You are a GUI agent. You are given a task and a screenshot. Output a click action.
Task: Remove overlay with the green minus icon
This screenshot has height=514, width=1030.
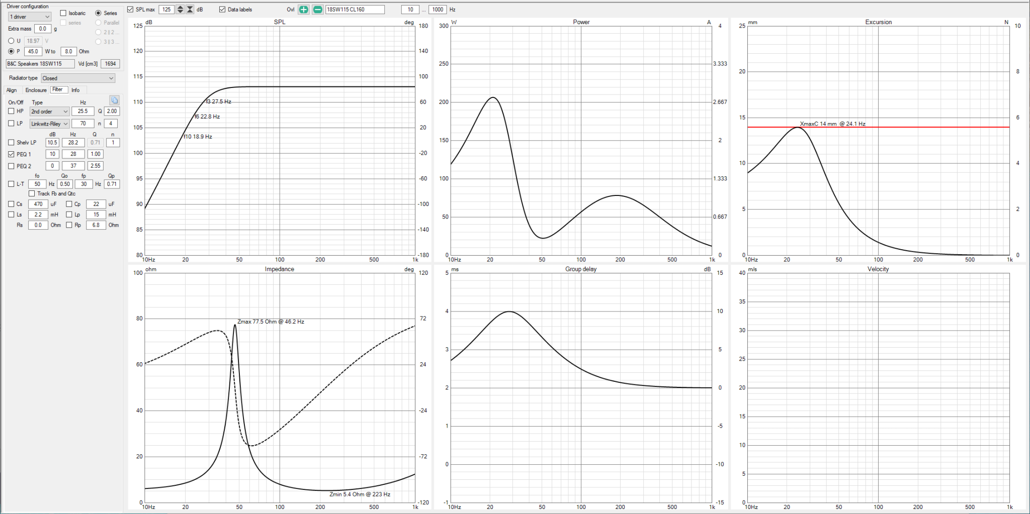tap(317, 10)
